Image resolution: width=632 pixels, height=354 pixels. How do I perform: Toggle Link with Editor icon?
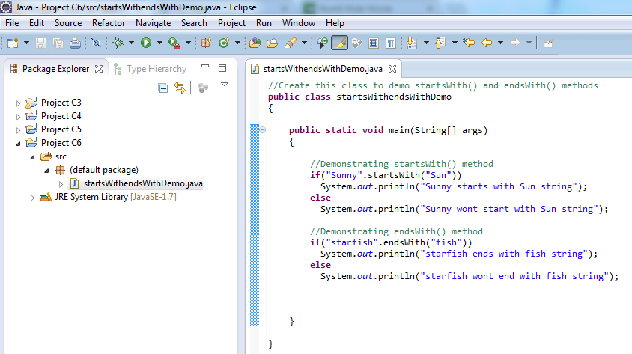180,88
